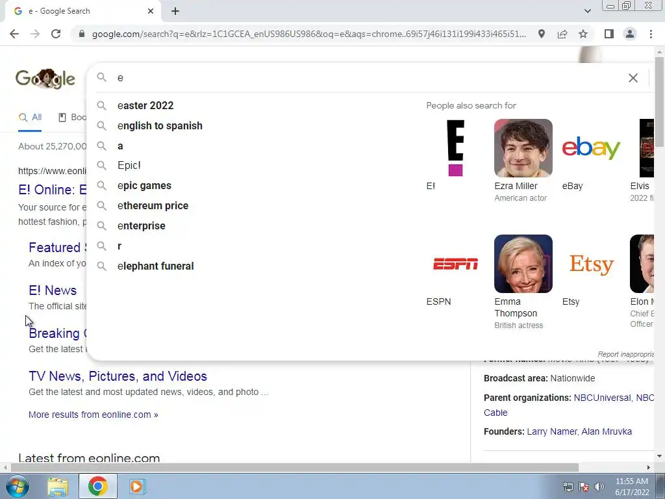
Task: Open Chrome's three-dot menu
Action: [651, 34]
